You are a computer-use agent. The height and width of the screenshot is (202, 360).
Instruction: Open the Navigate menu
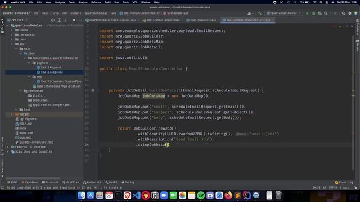[60, 2]
